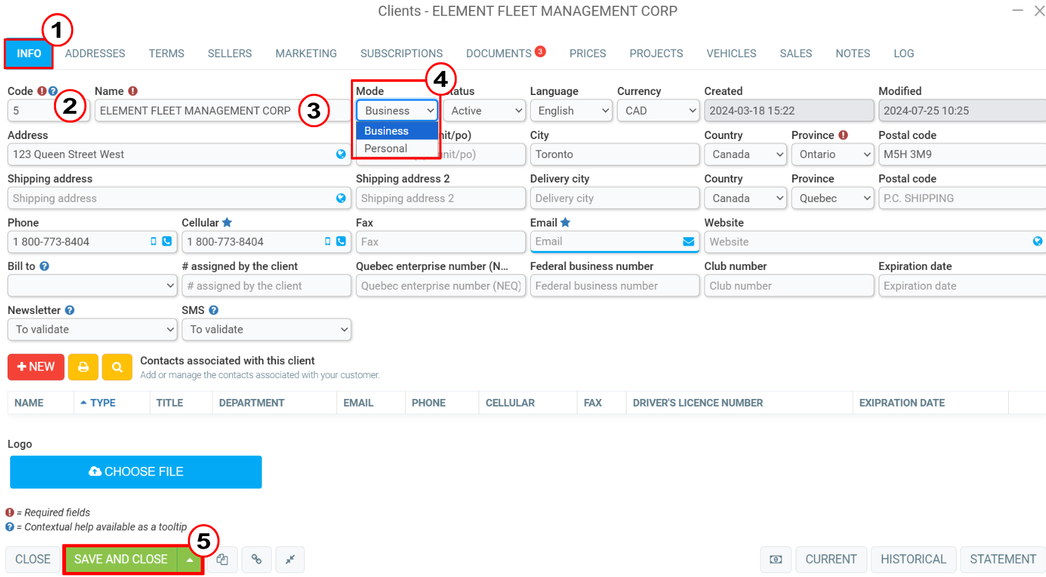Click the CHOOSE FILE logo upload button
Viewport: 1046px width, 577px height.
tap(136, 472)
